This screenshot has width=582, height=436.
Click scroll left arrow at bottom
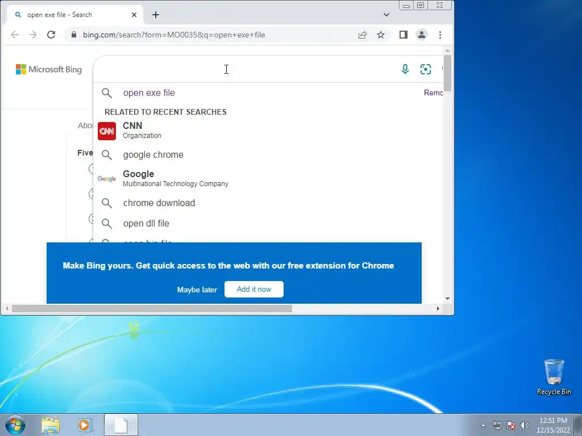7,308
